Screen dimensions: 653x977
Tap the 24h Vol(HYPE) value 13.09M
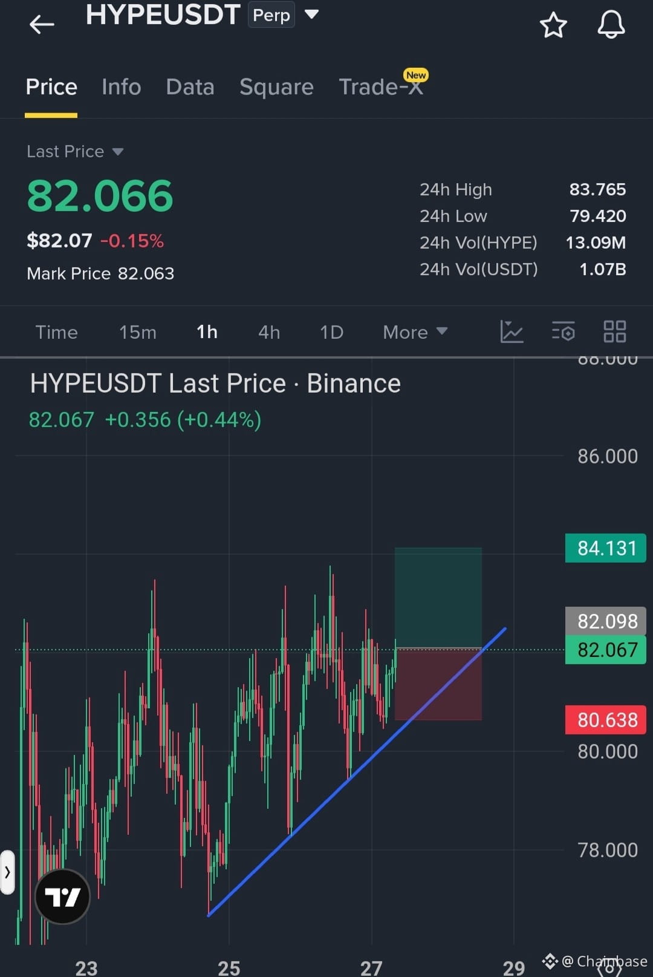[596, 243]
